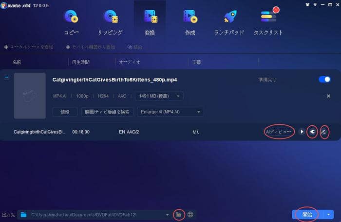Toggle the enable switch for the video
341x222 pixels.
click(x=325, y=79)
